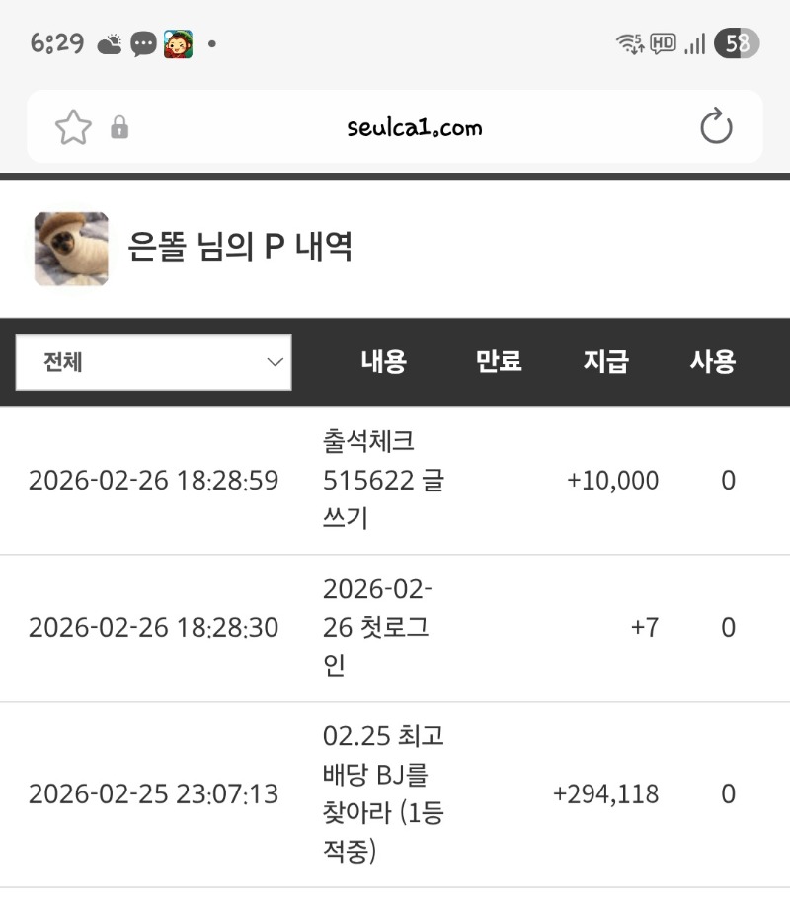
Task: Tap the +294,118 point amount
Action: pyautogui.click(x=605, y=794)
